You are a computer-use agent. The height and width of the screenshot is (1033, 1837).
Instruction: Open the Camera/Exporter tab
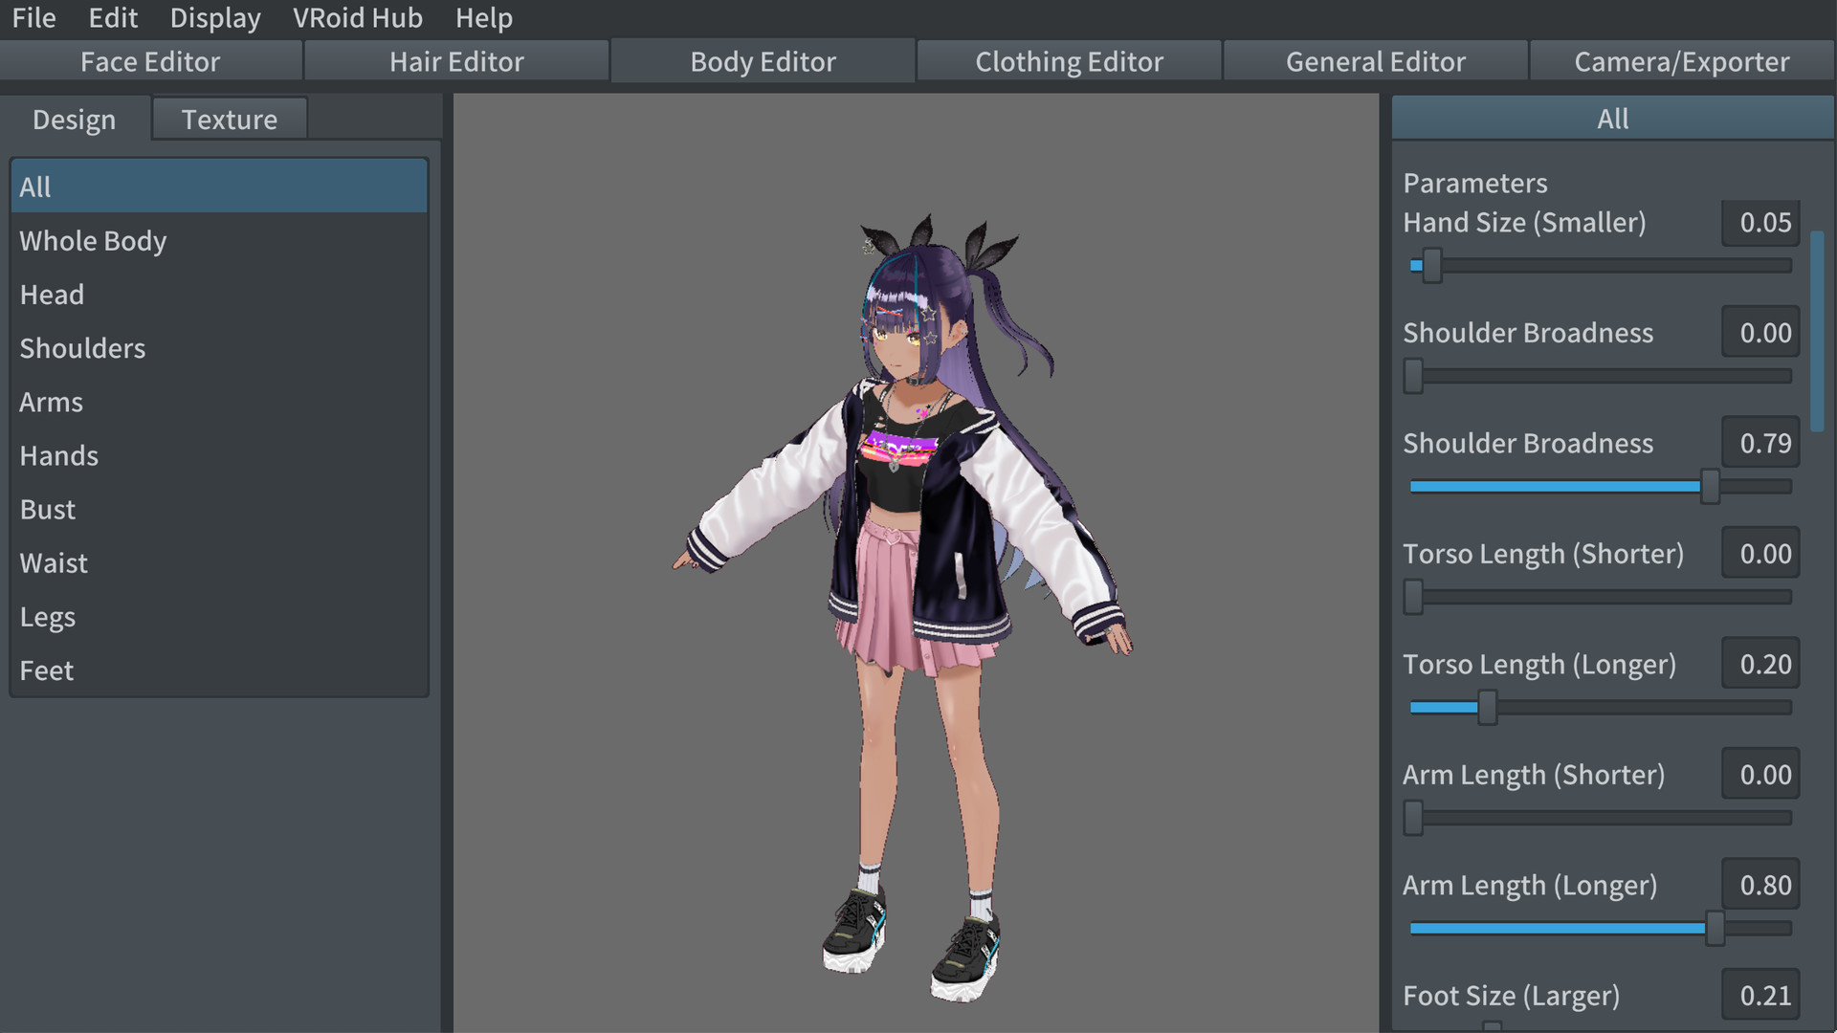pos(1682,60)
